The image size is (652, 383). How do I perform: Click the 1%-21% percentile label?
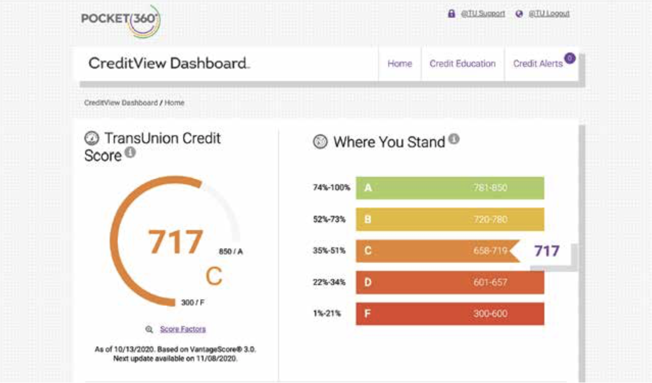[x=327, y=313]
